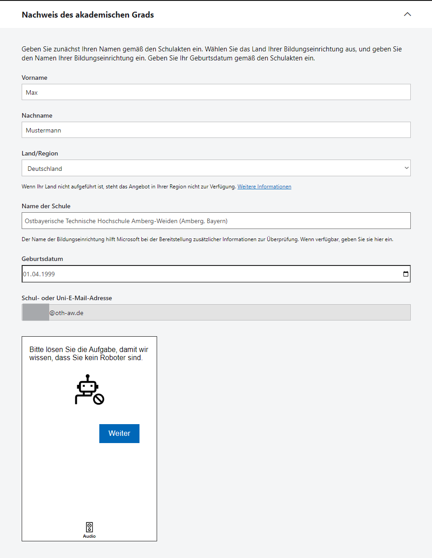This screenshot has width=432, height=558.
Task: Focus the Vorname field containing Max
Action: point(216,92)
